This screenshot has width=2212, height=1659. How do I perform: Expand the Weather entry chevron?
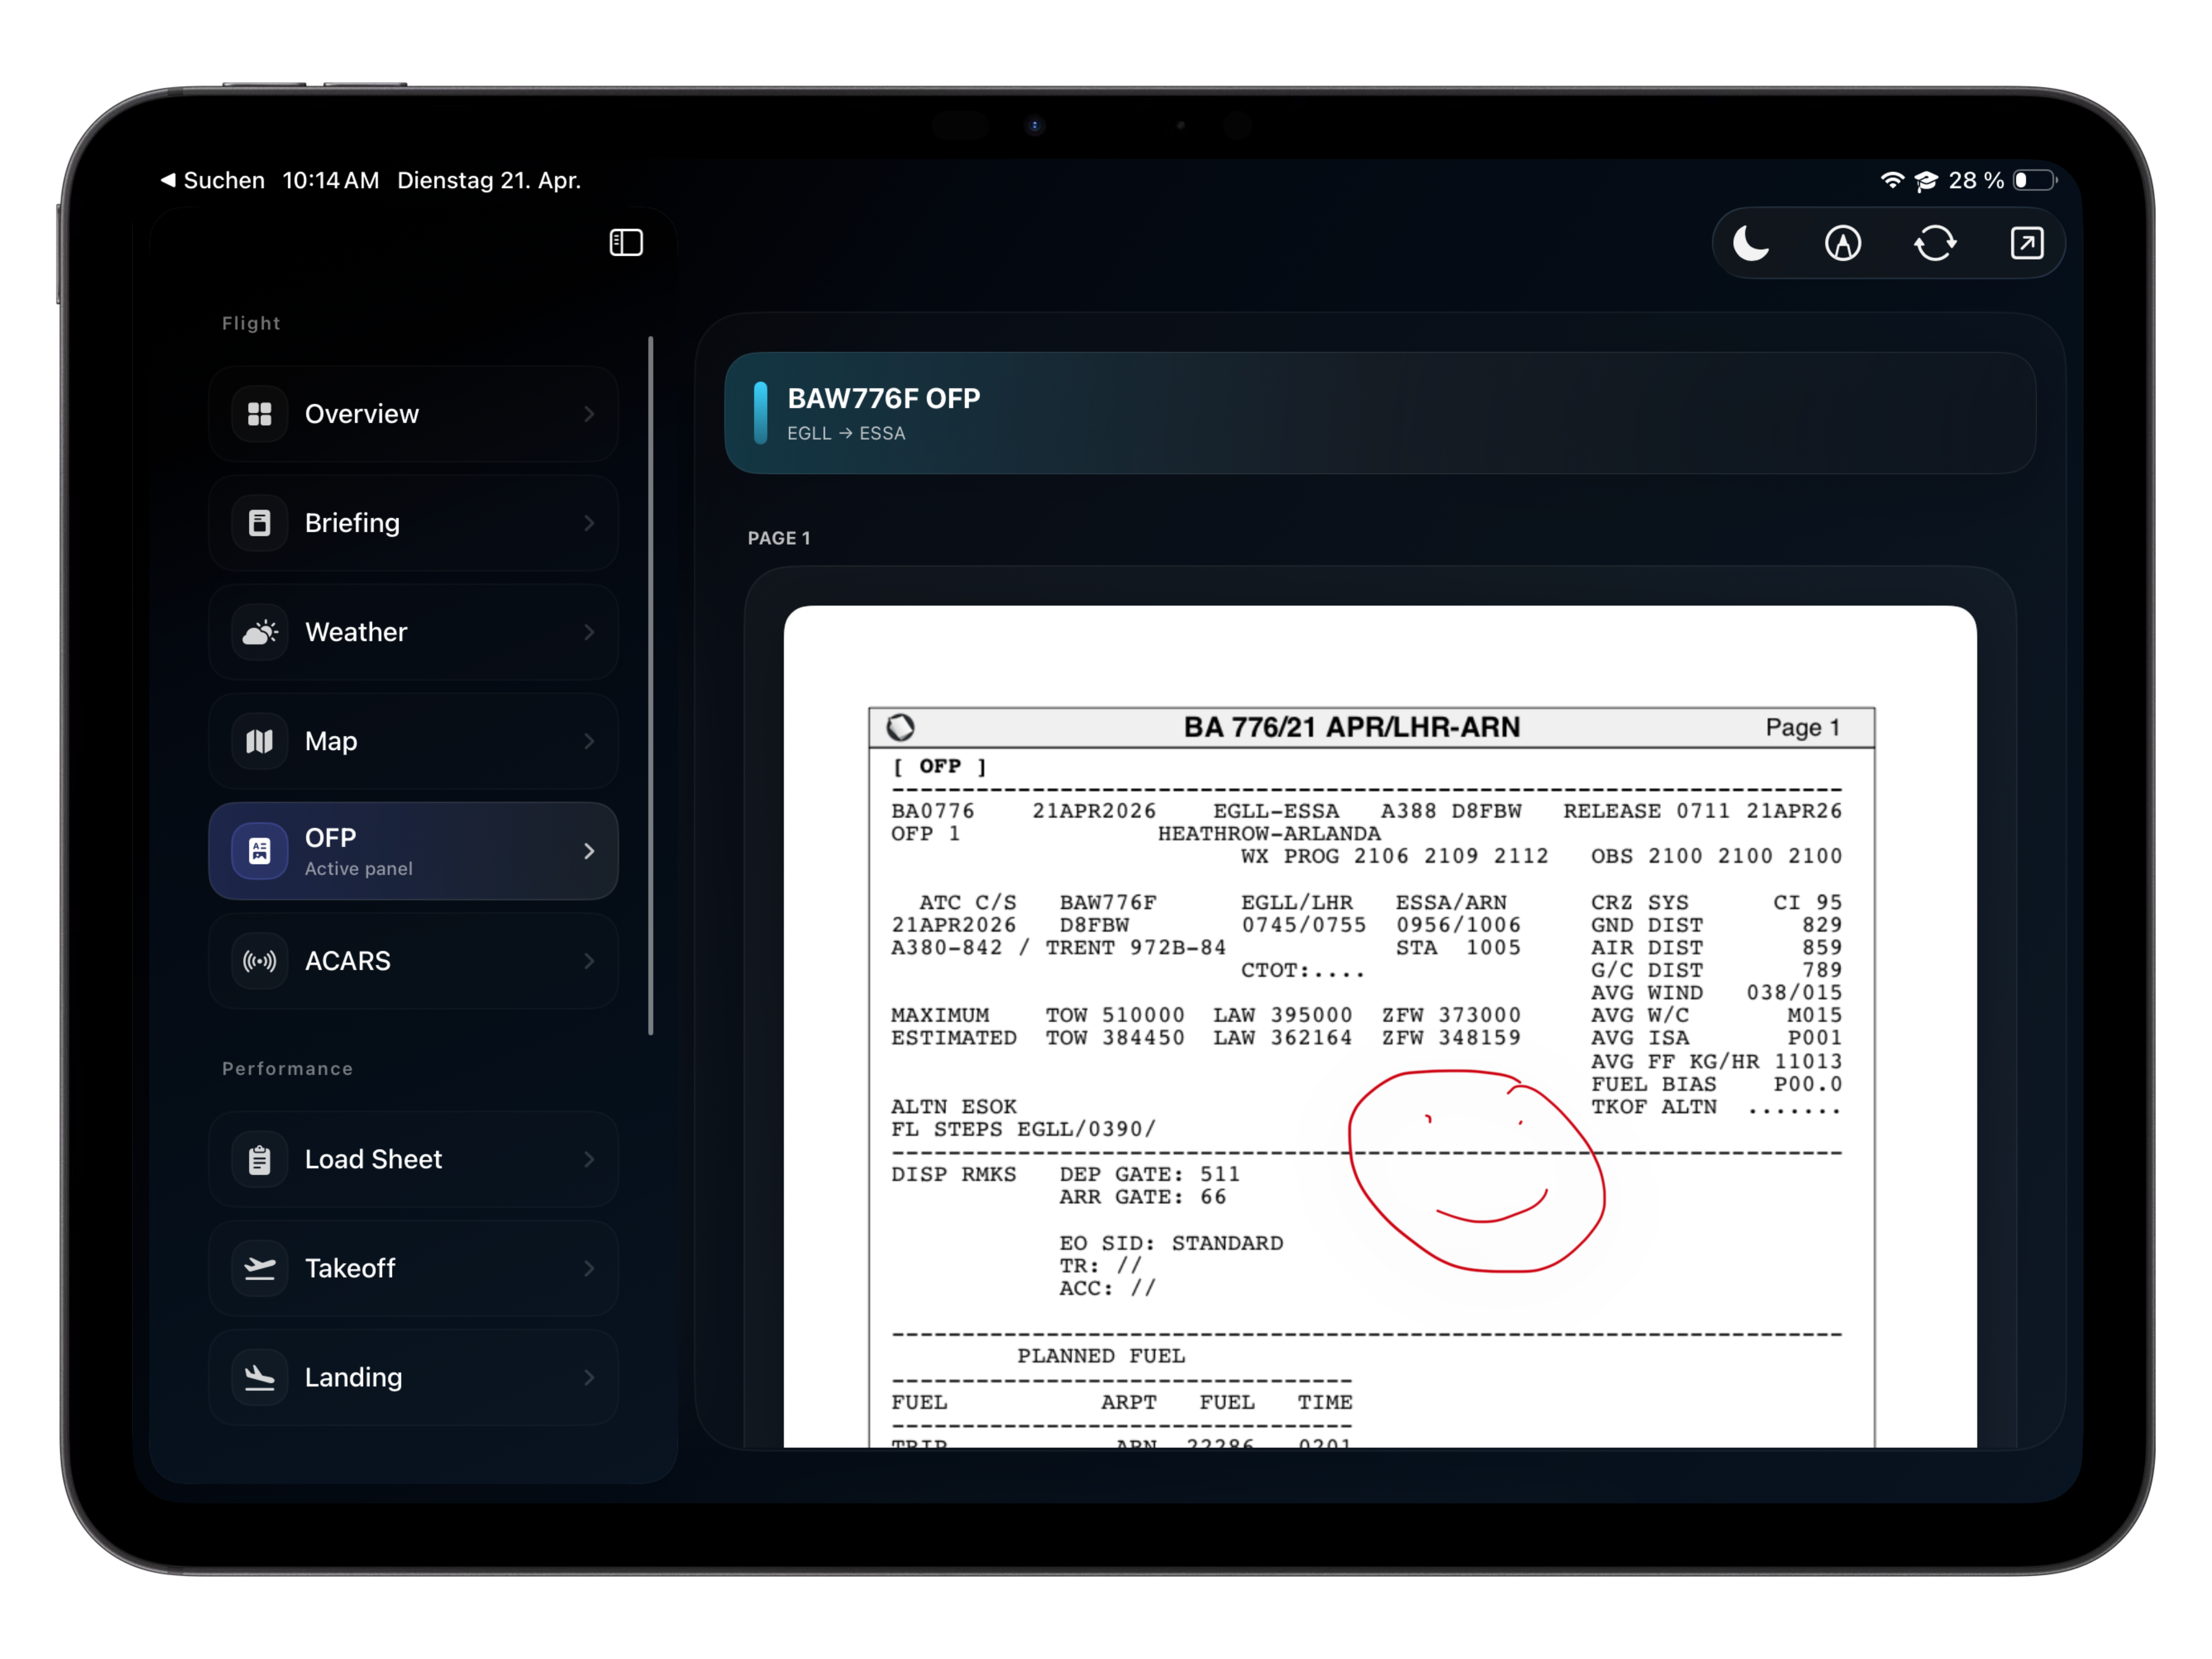tap(589, 631)
